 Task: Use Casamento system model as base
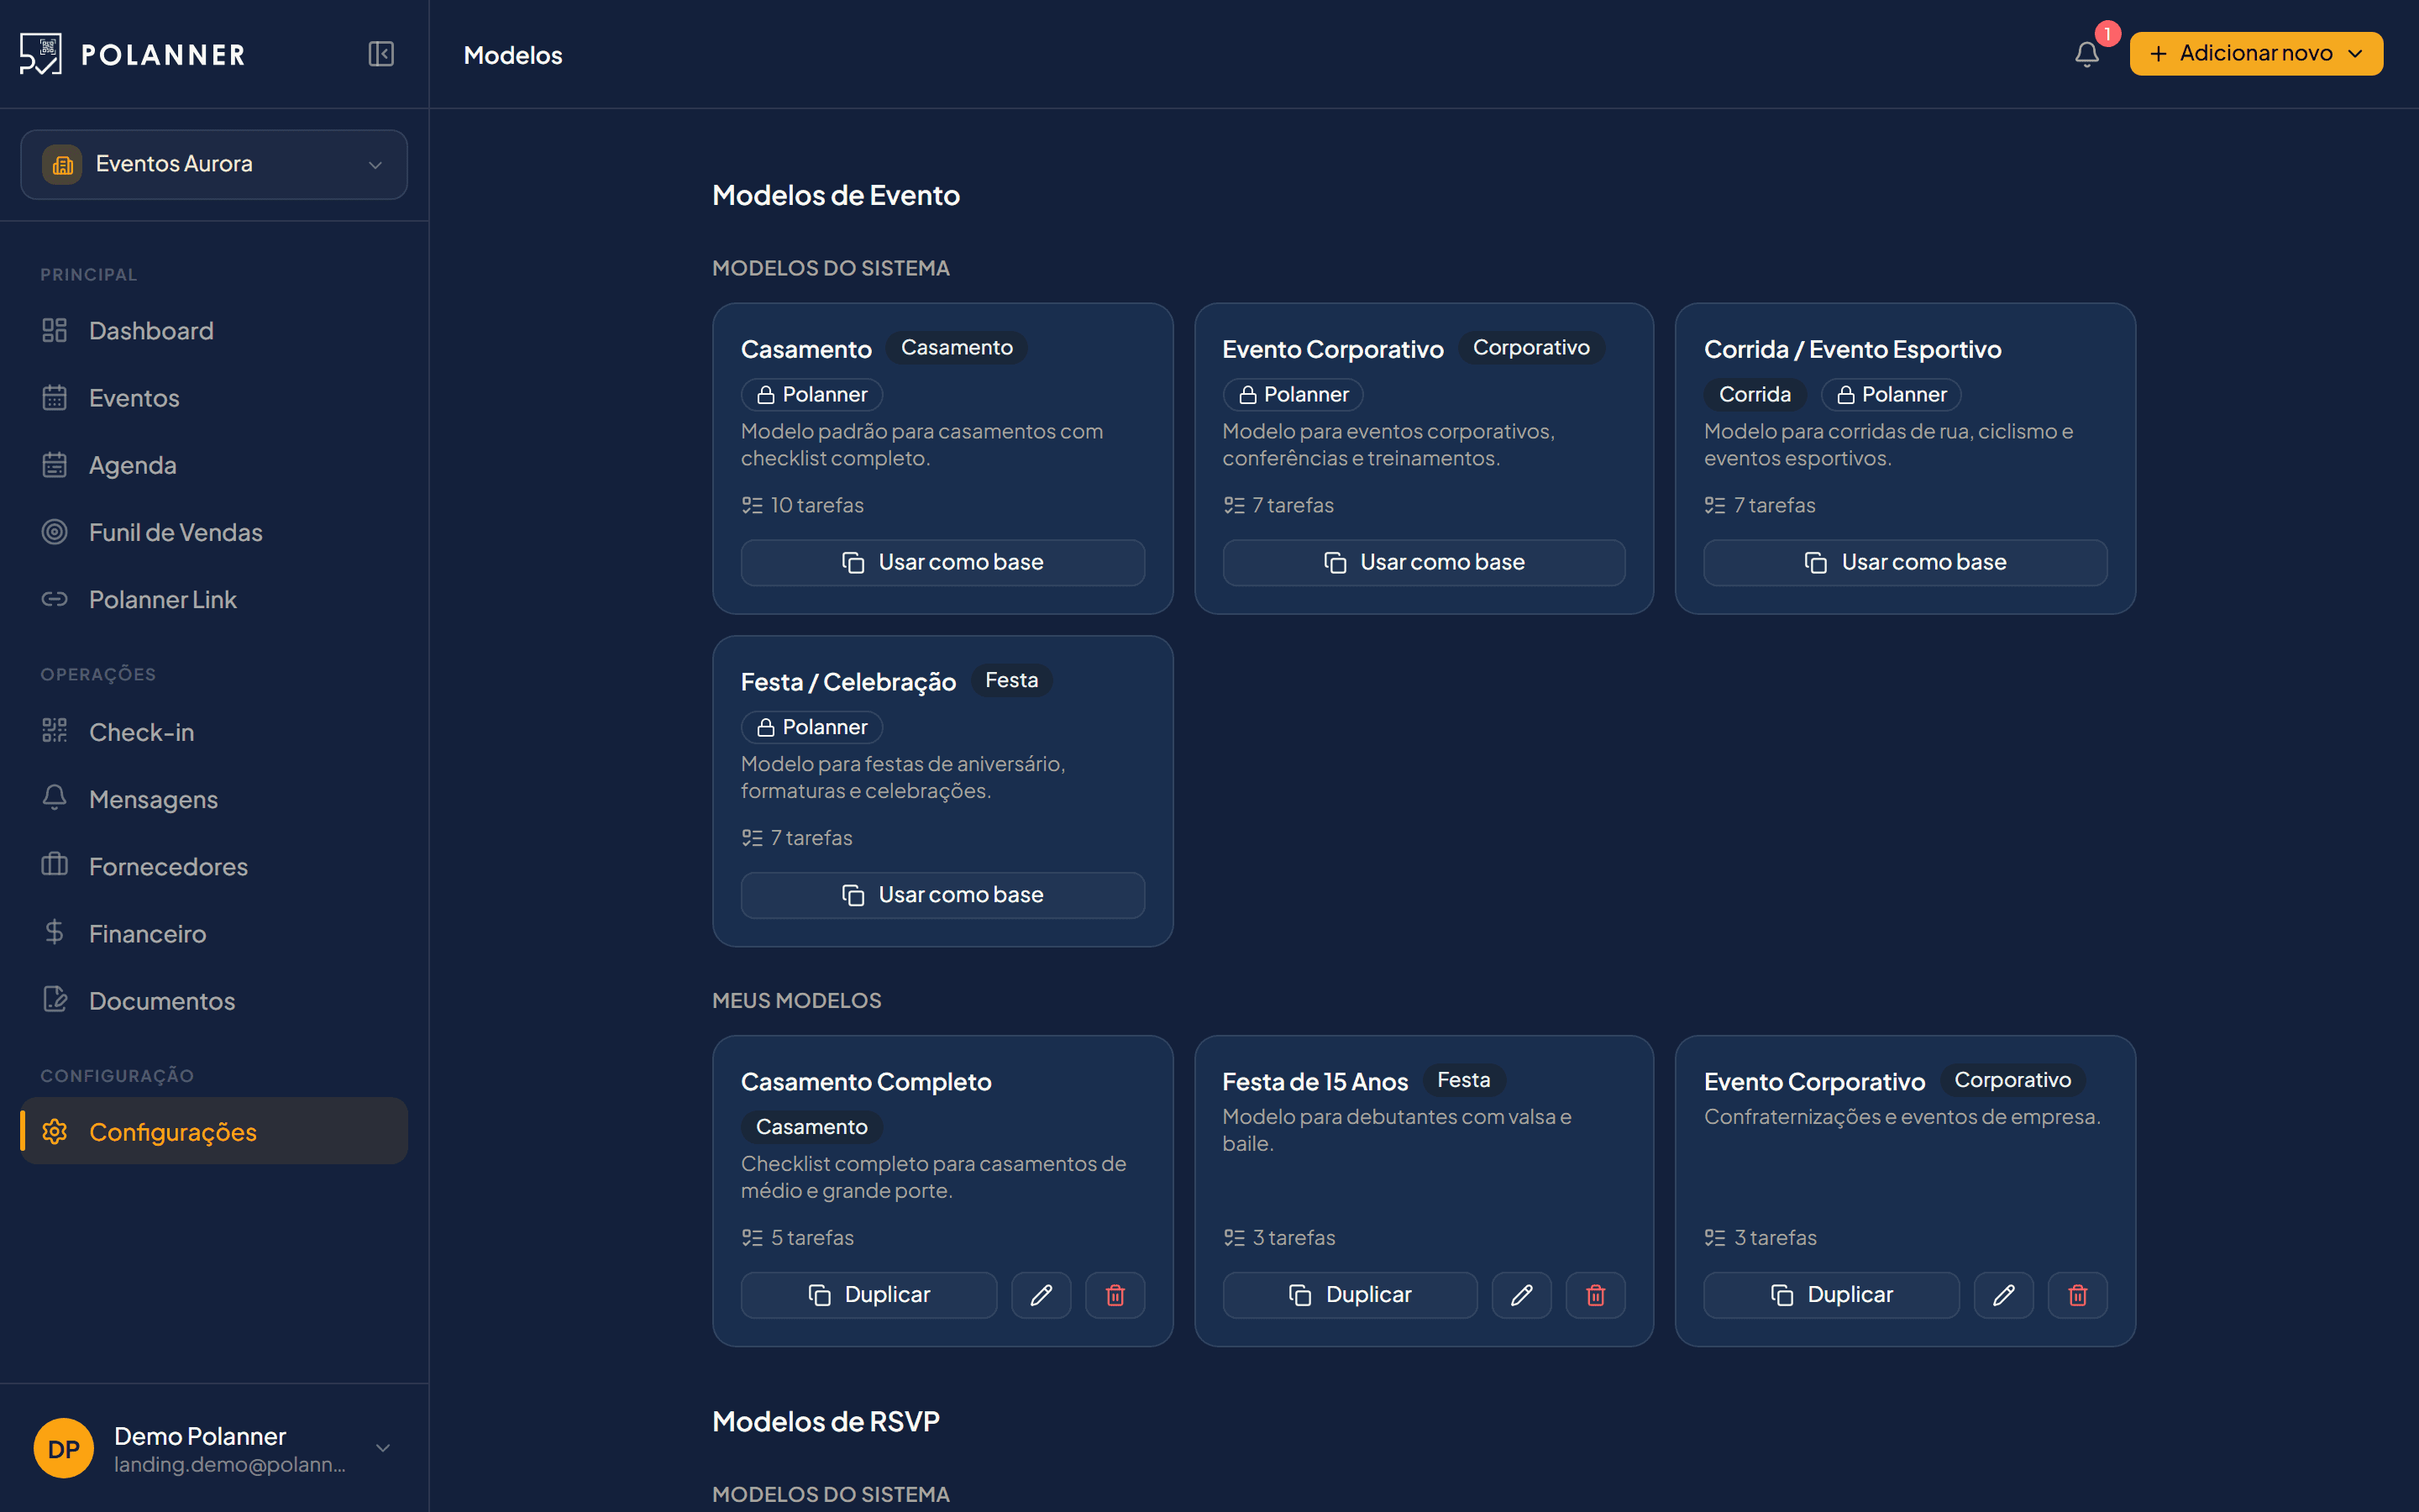(942, 562)
